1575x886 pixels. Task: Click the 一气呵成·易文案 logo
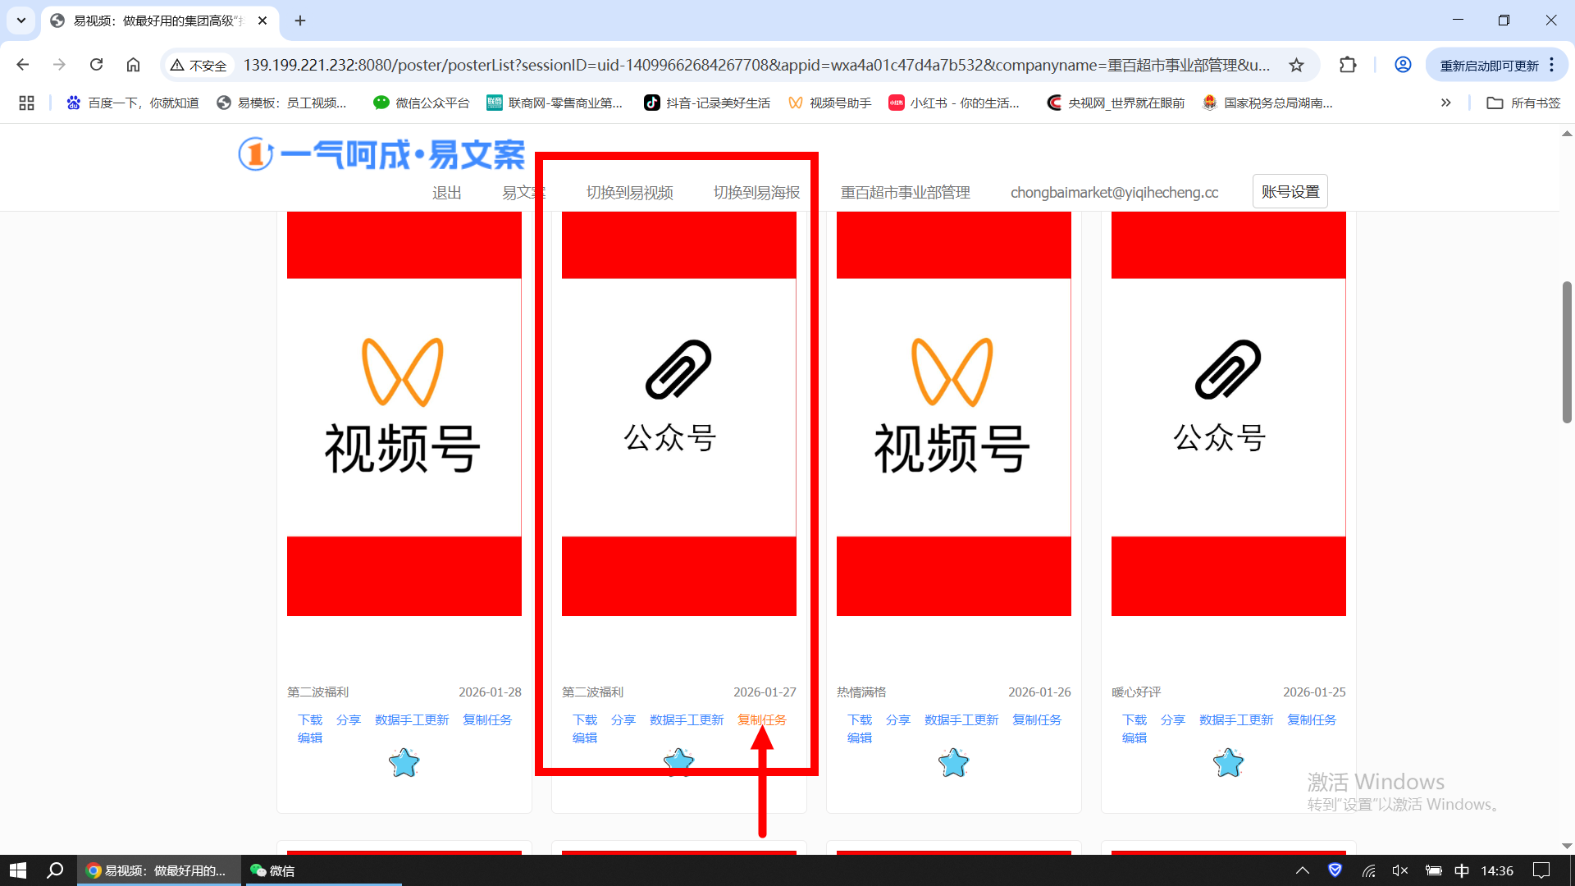tap(382, 154)
